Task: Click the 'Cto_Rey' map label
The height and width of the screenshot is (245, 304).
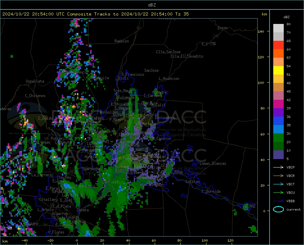Action: pos(64,177)
